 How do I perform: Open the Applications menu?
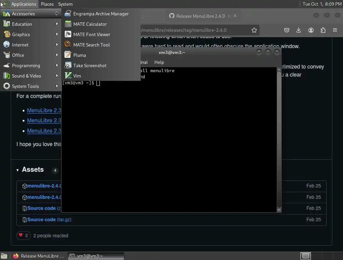(24, 4)
